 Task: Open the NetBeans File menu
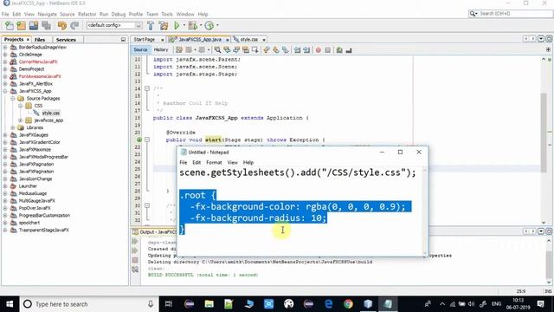[x=5, y=14]
